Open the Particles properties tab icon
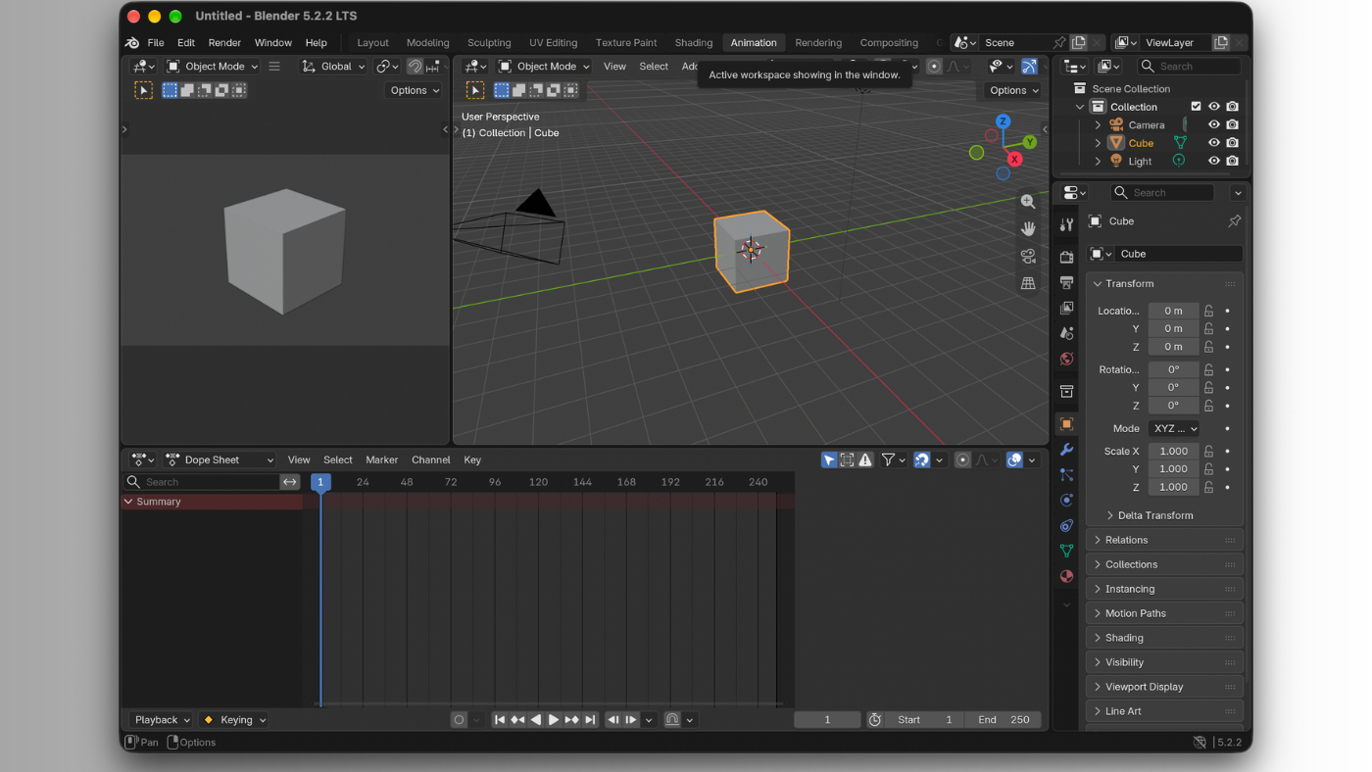This screenshot has height=772, width=1372. click(x=1066, y=474)
